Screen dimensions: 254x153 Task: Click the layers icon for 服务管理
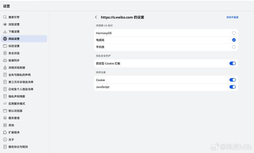coord(5,118)
